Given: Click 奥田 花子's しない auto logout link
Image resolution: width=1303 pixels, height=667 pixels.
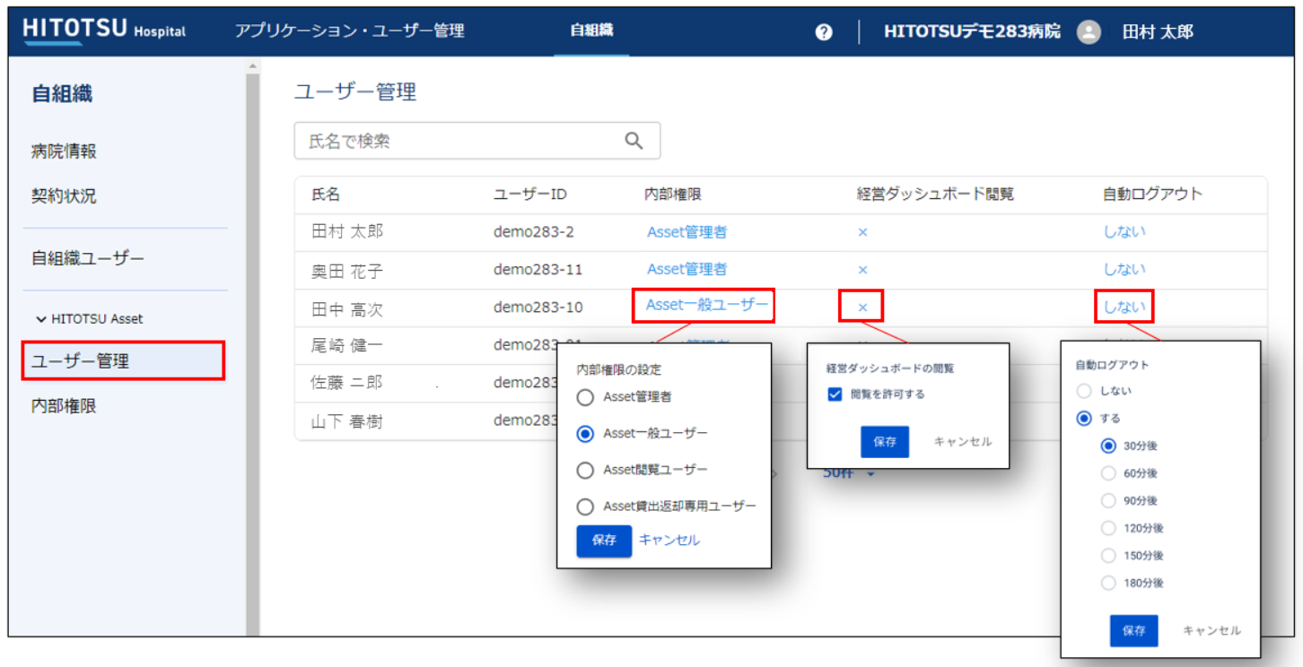Looking at the screenshot, I should [x=1124, y=269].
